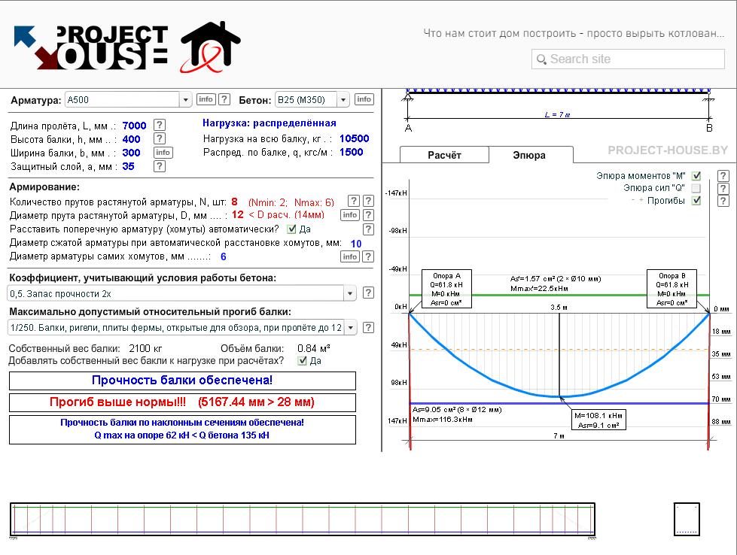Open deflection limit 1/250 dropdown
The width and height of the screenshot is (737, 555).
pyautogui.click(x=182, y=327)
